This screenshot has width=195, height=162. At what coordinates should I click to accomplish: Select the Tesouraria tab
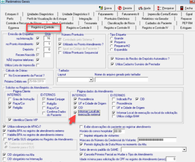pyautogui.click(x=91, y=23)
